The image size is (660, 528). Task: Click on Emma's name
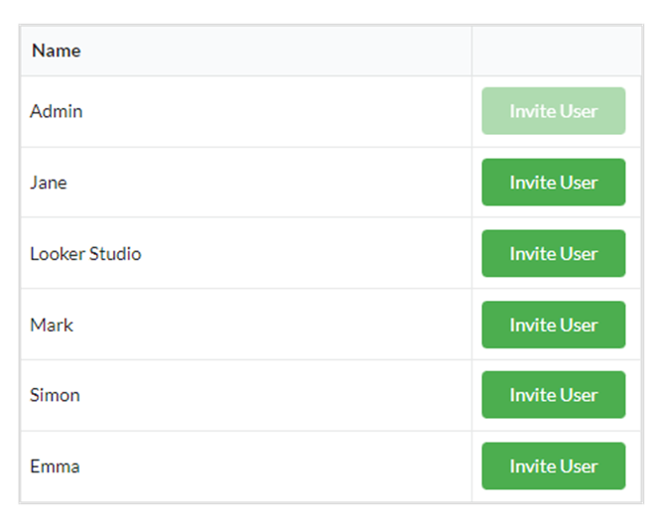(55, 466)
